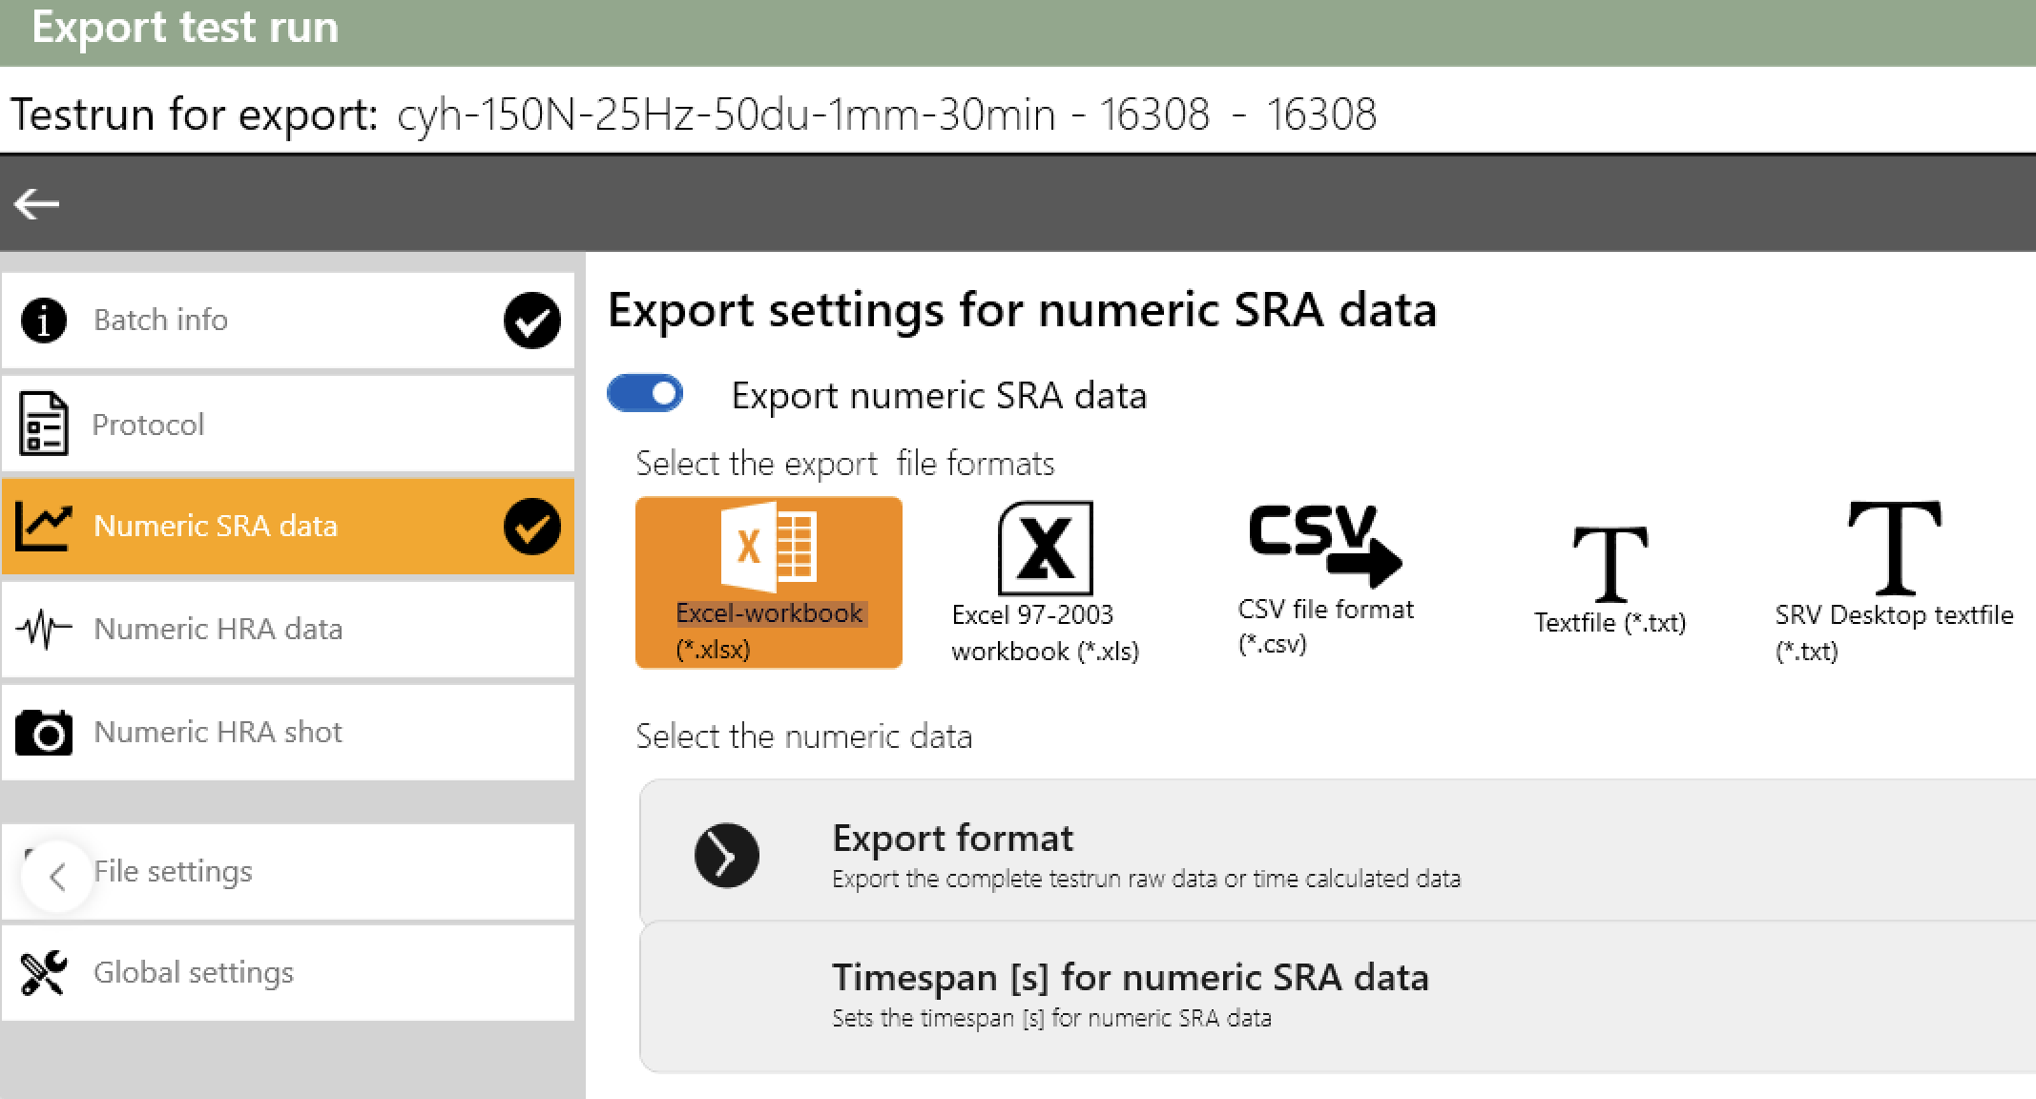Click the SRV Desktop textfile (*.txt) label
The height and width of the screenshot is (1099, 2036).
click(1895, 632)
